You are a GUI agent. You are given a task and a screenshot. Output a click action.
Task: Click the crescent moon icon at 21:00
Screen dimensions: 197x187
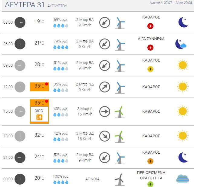pyautogui.click(x=183, y=157)
